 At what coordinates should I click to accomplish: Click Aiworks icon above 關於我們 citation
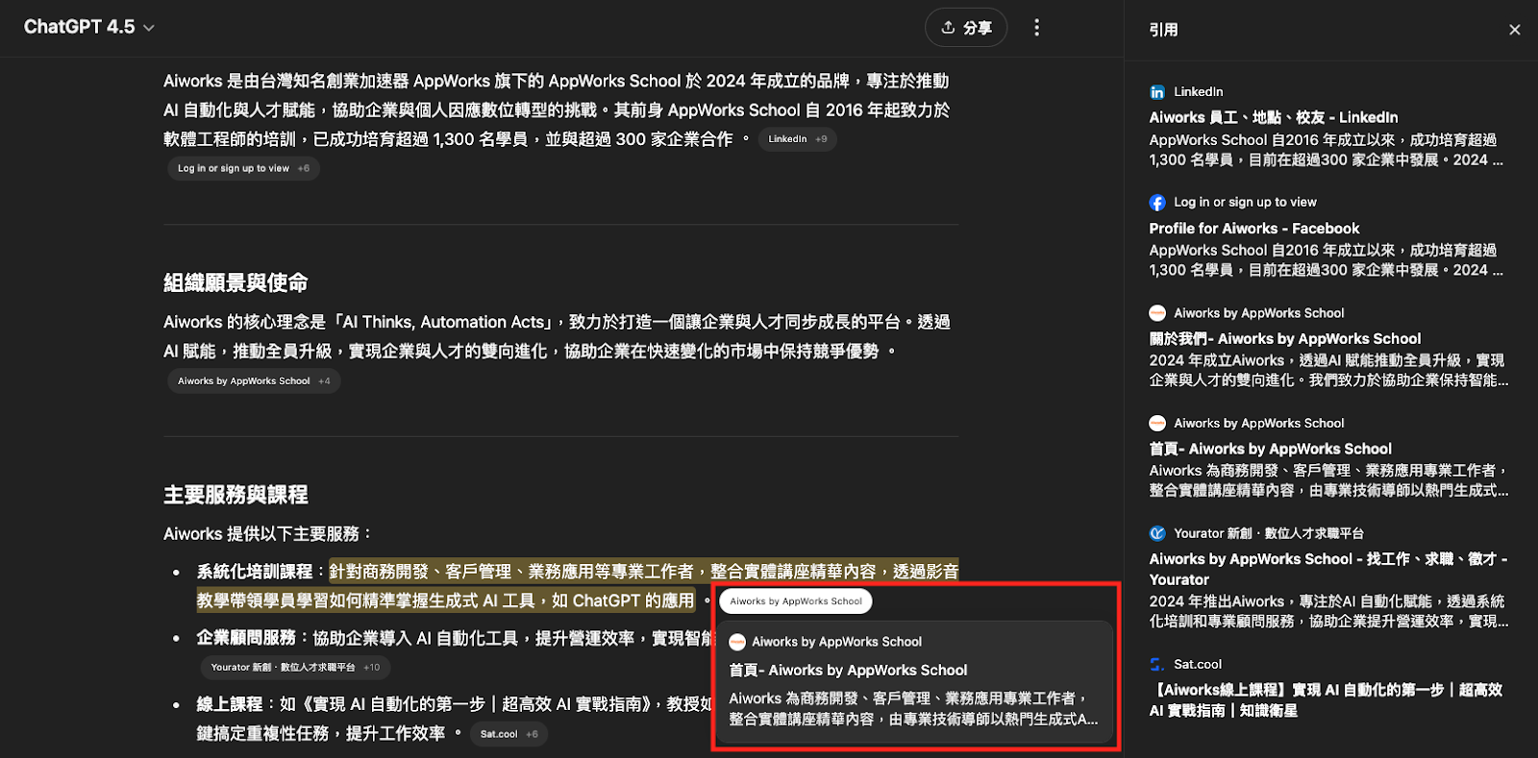(1157, 313)
